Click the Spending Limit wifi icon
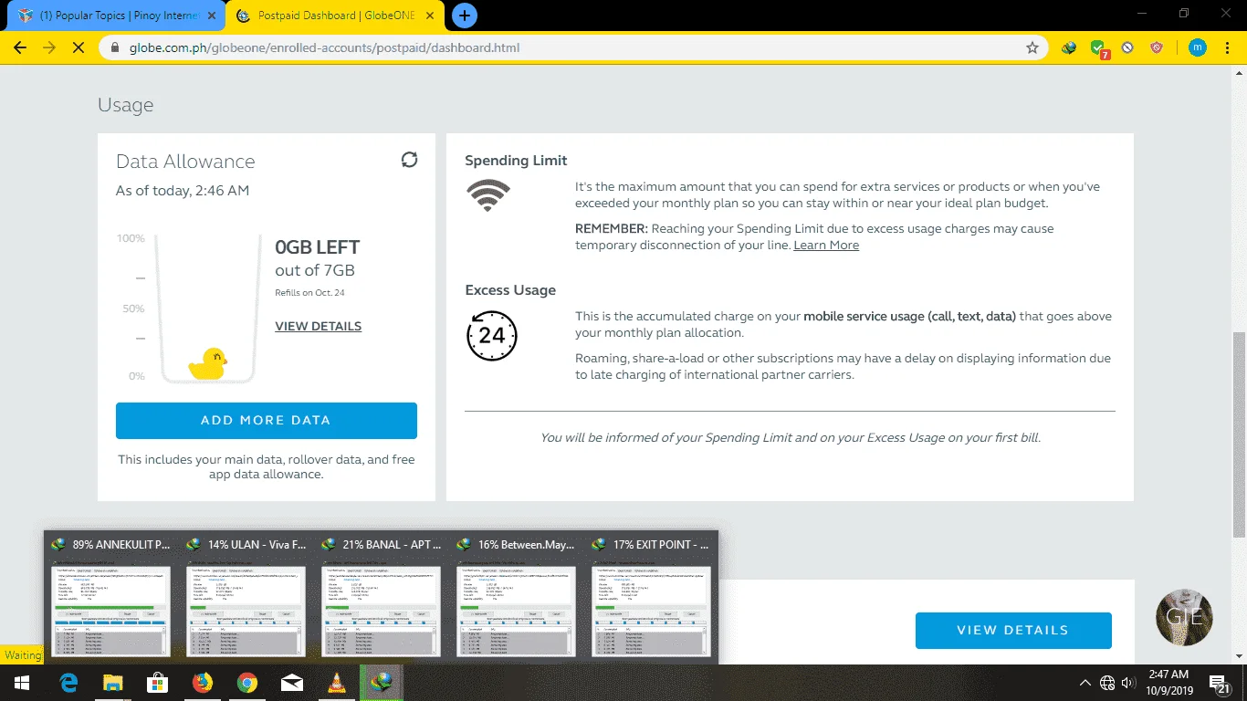 click(488, 195)
